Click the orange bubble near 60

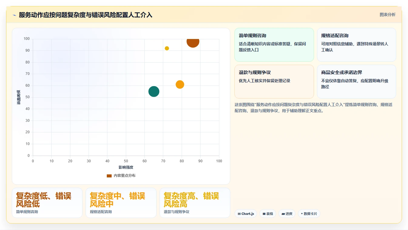(180, 84)
